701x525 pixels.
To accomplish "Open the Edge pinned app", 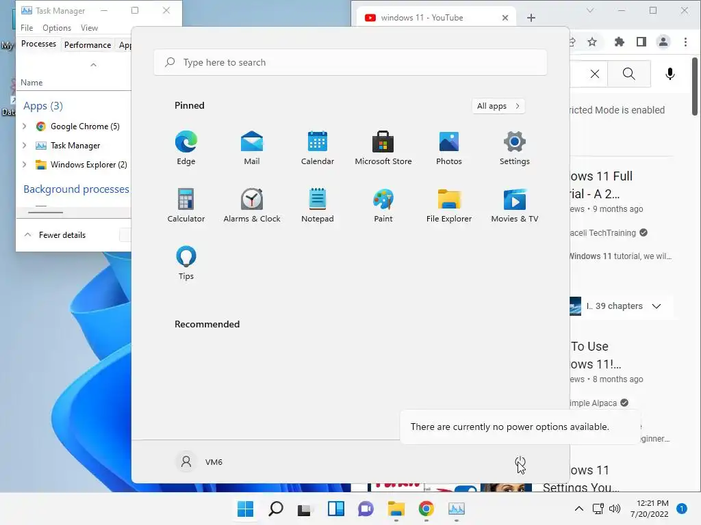I will [186, 148].
